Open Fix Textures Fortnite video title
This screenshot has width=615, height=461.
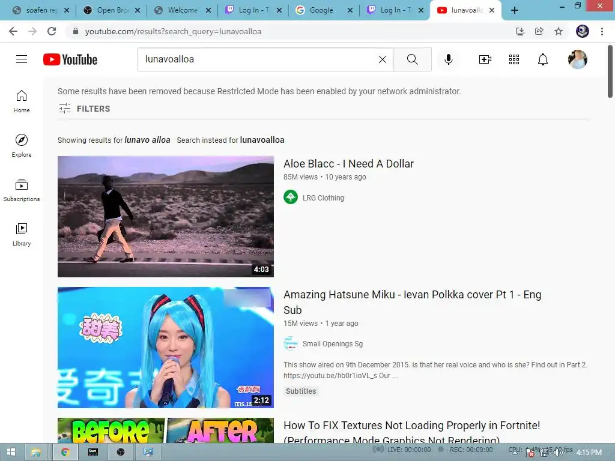(412, 432)
